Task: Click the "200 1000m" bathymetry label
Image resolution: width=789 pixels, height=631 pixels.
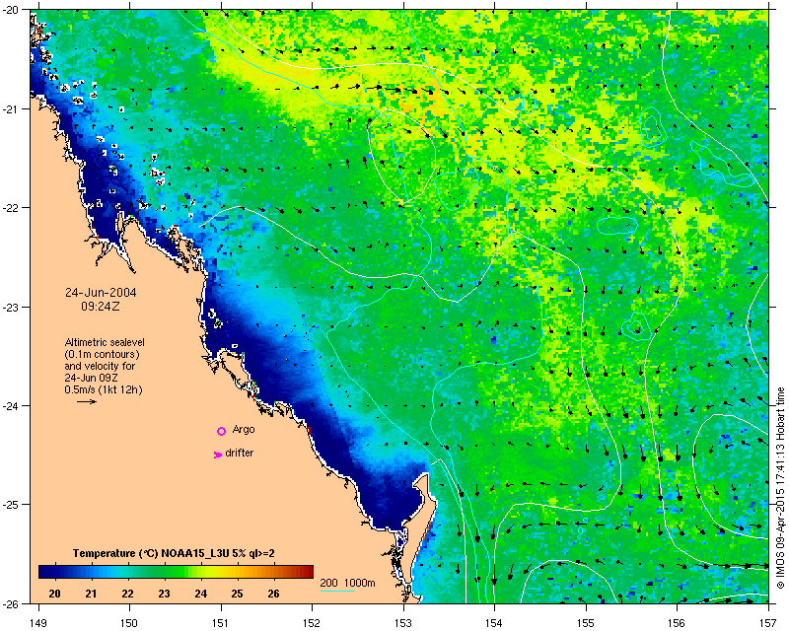Action: (348, 584)
